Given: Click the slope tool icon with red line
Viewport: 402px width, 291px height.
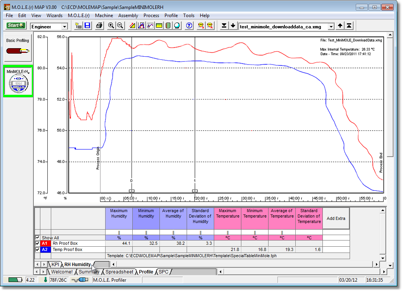Looking at the screenshot, I should [132, 26].
